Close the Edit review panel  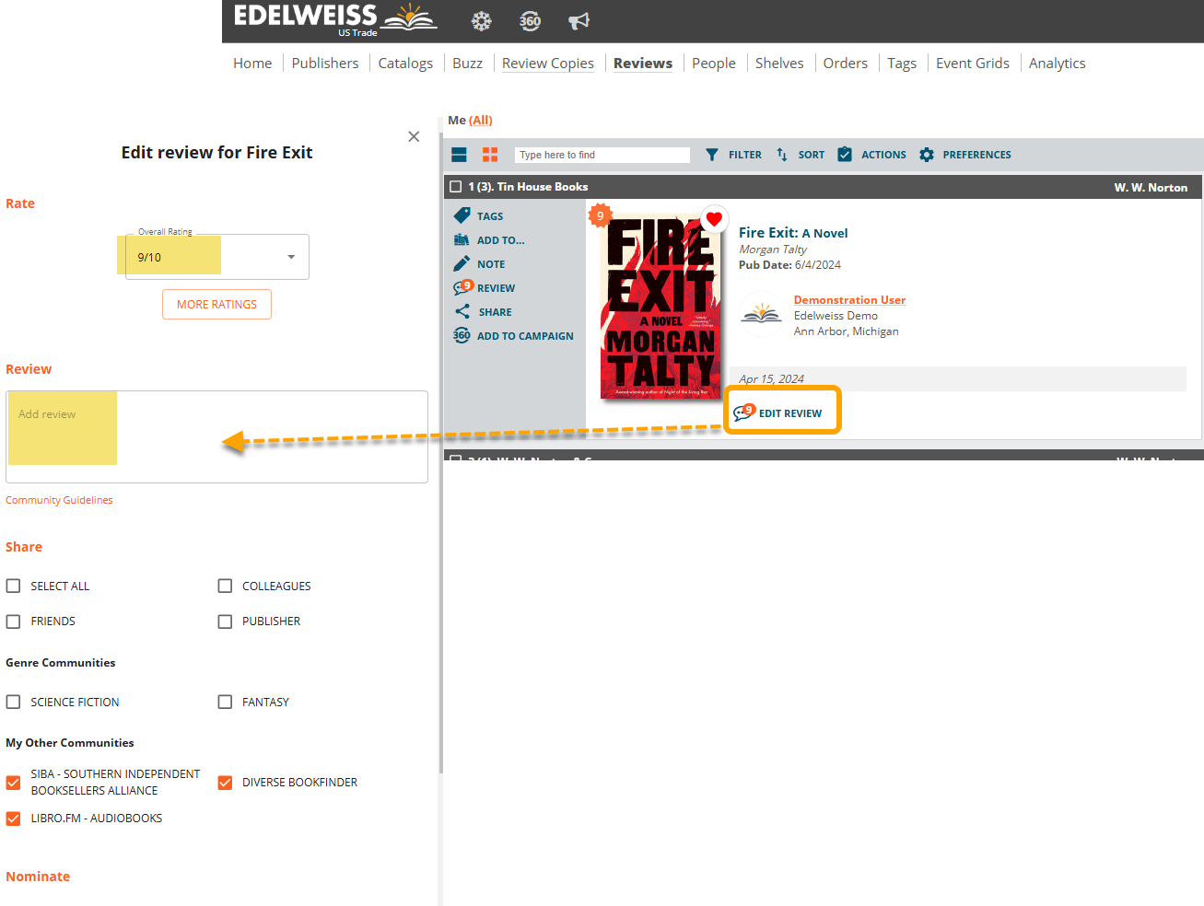coord(414,136)
